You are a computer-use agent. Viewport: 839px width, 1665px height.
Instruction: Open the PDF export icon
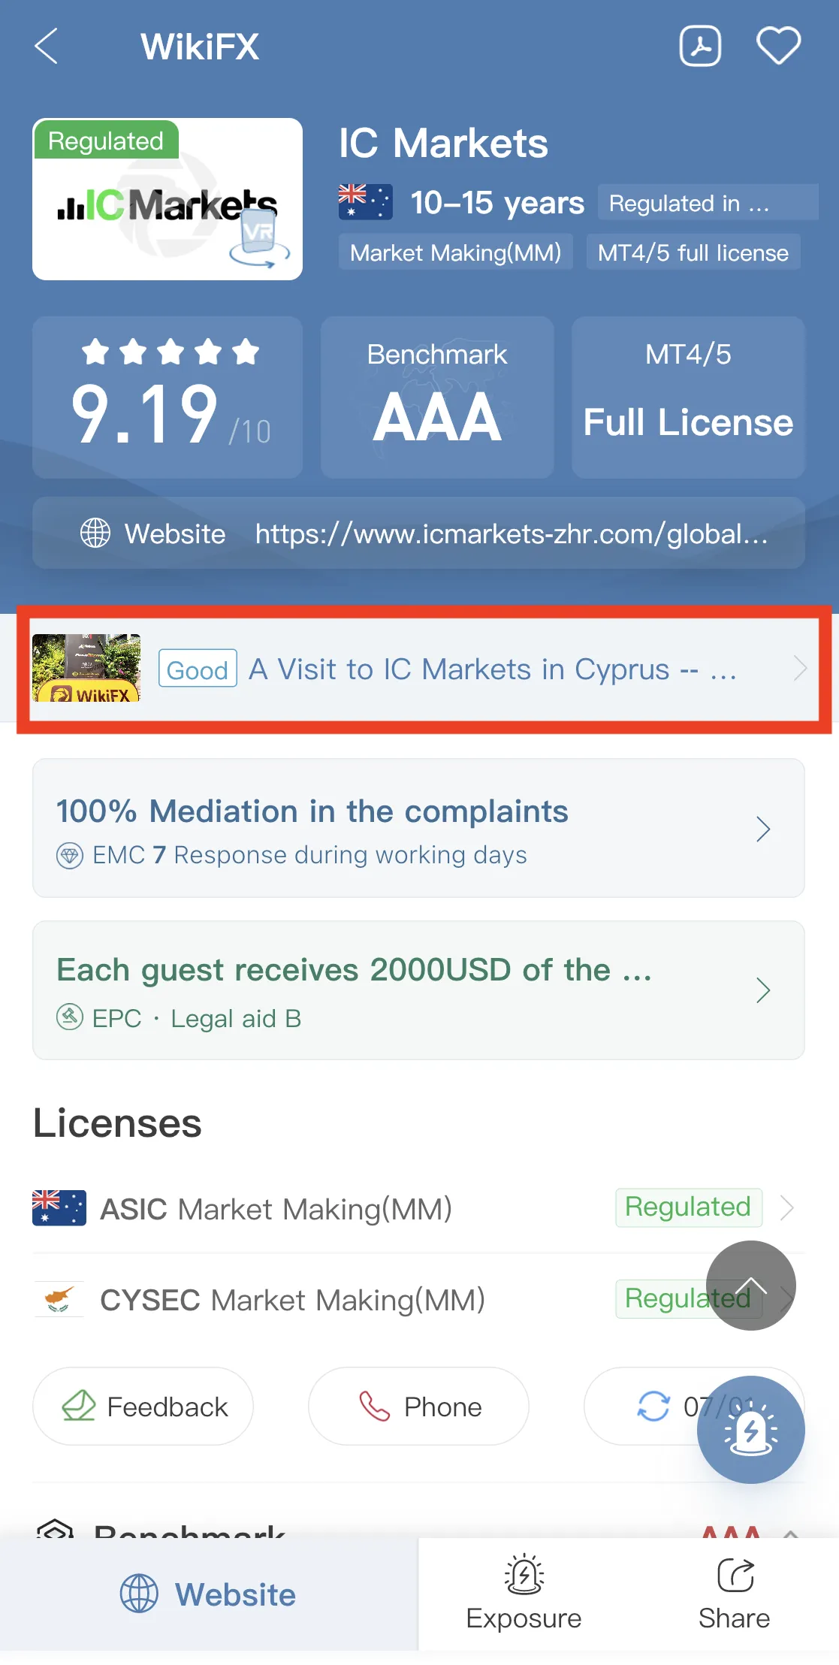tap(700, 47)
